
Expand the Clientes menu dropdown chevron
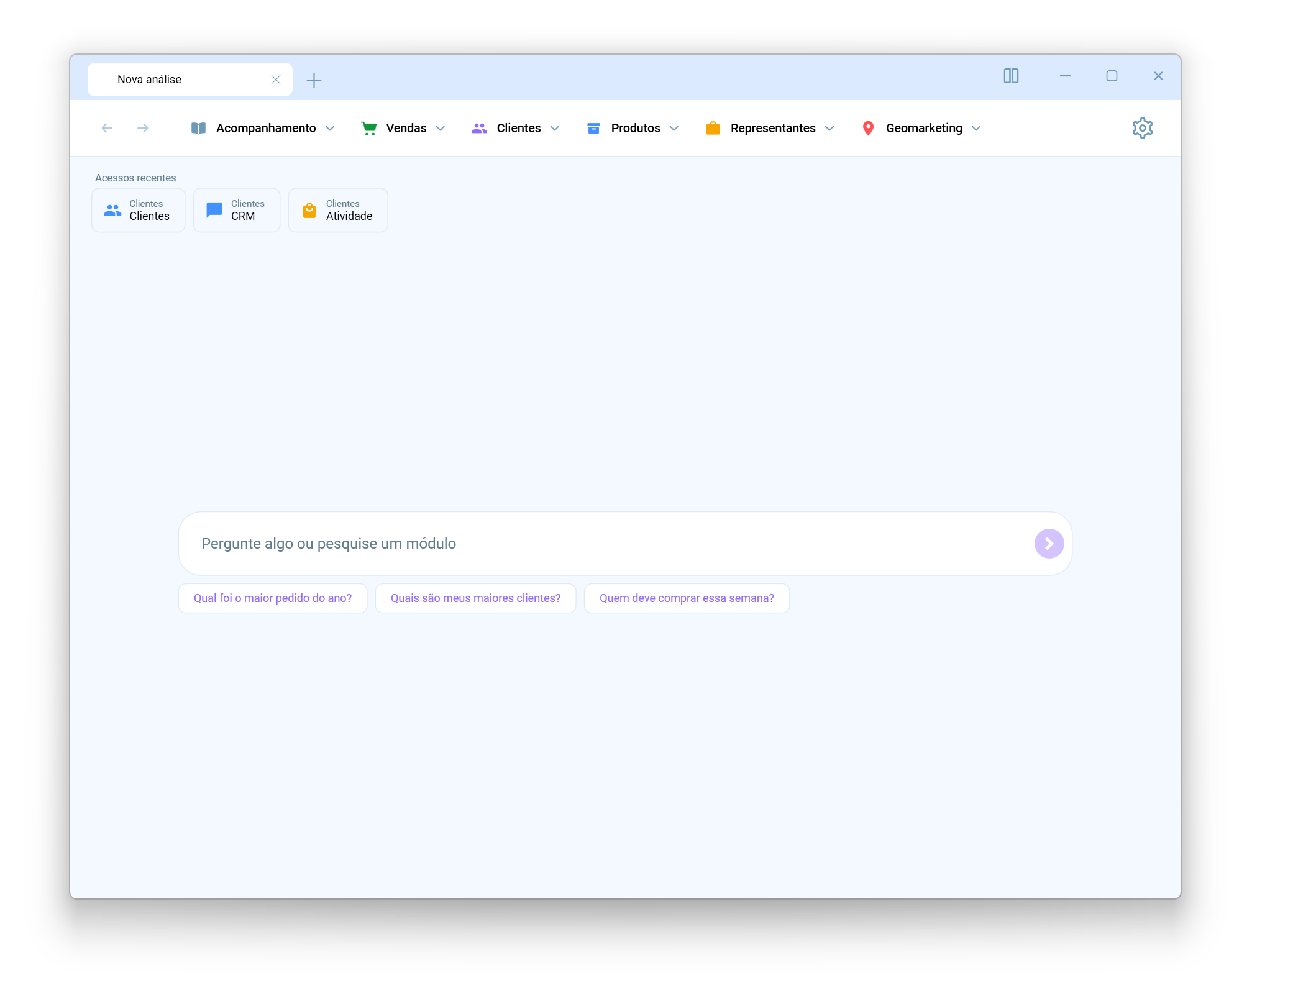(555, 129)
